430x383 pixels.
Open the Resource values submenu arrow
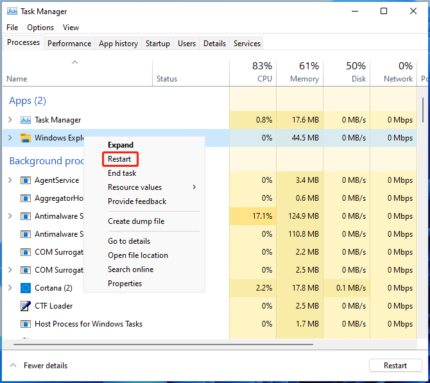[x=194, y=187]
